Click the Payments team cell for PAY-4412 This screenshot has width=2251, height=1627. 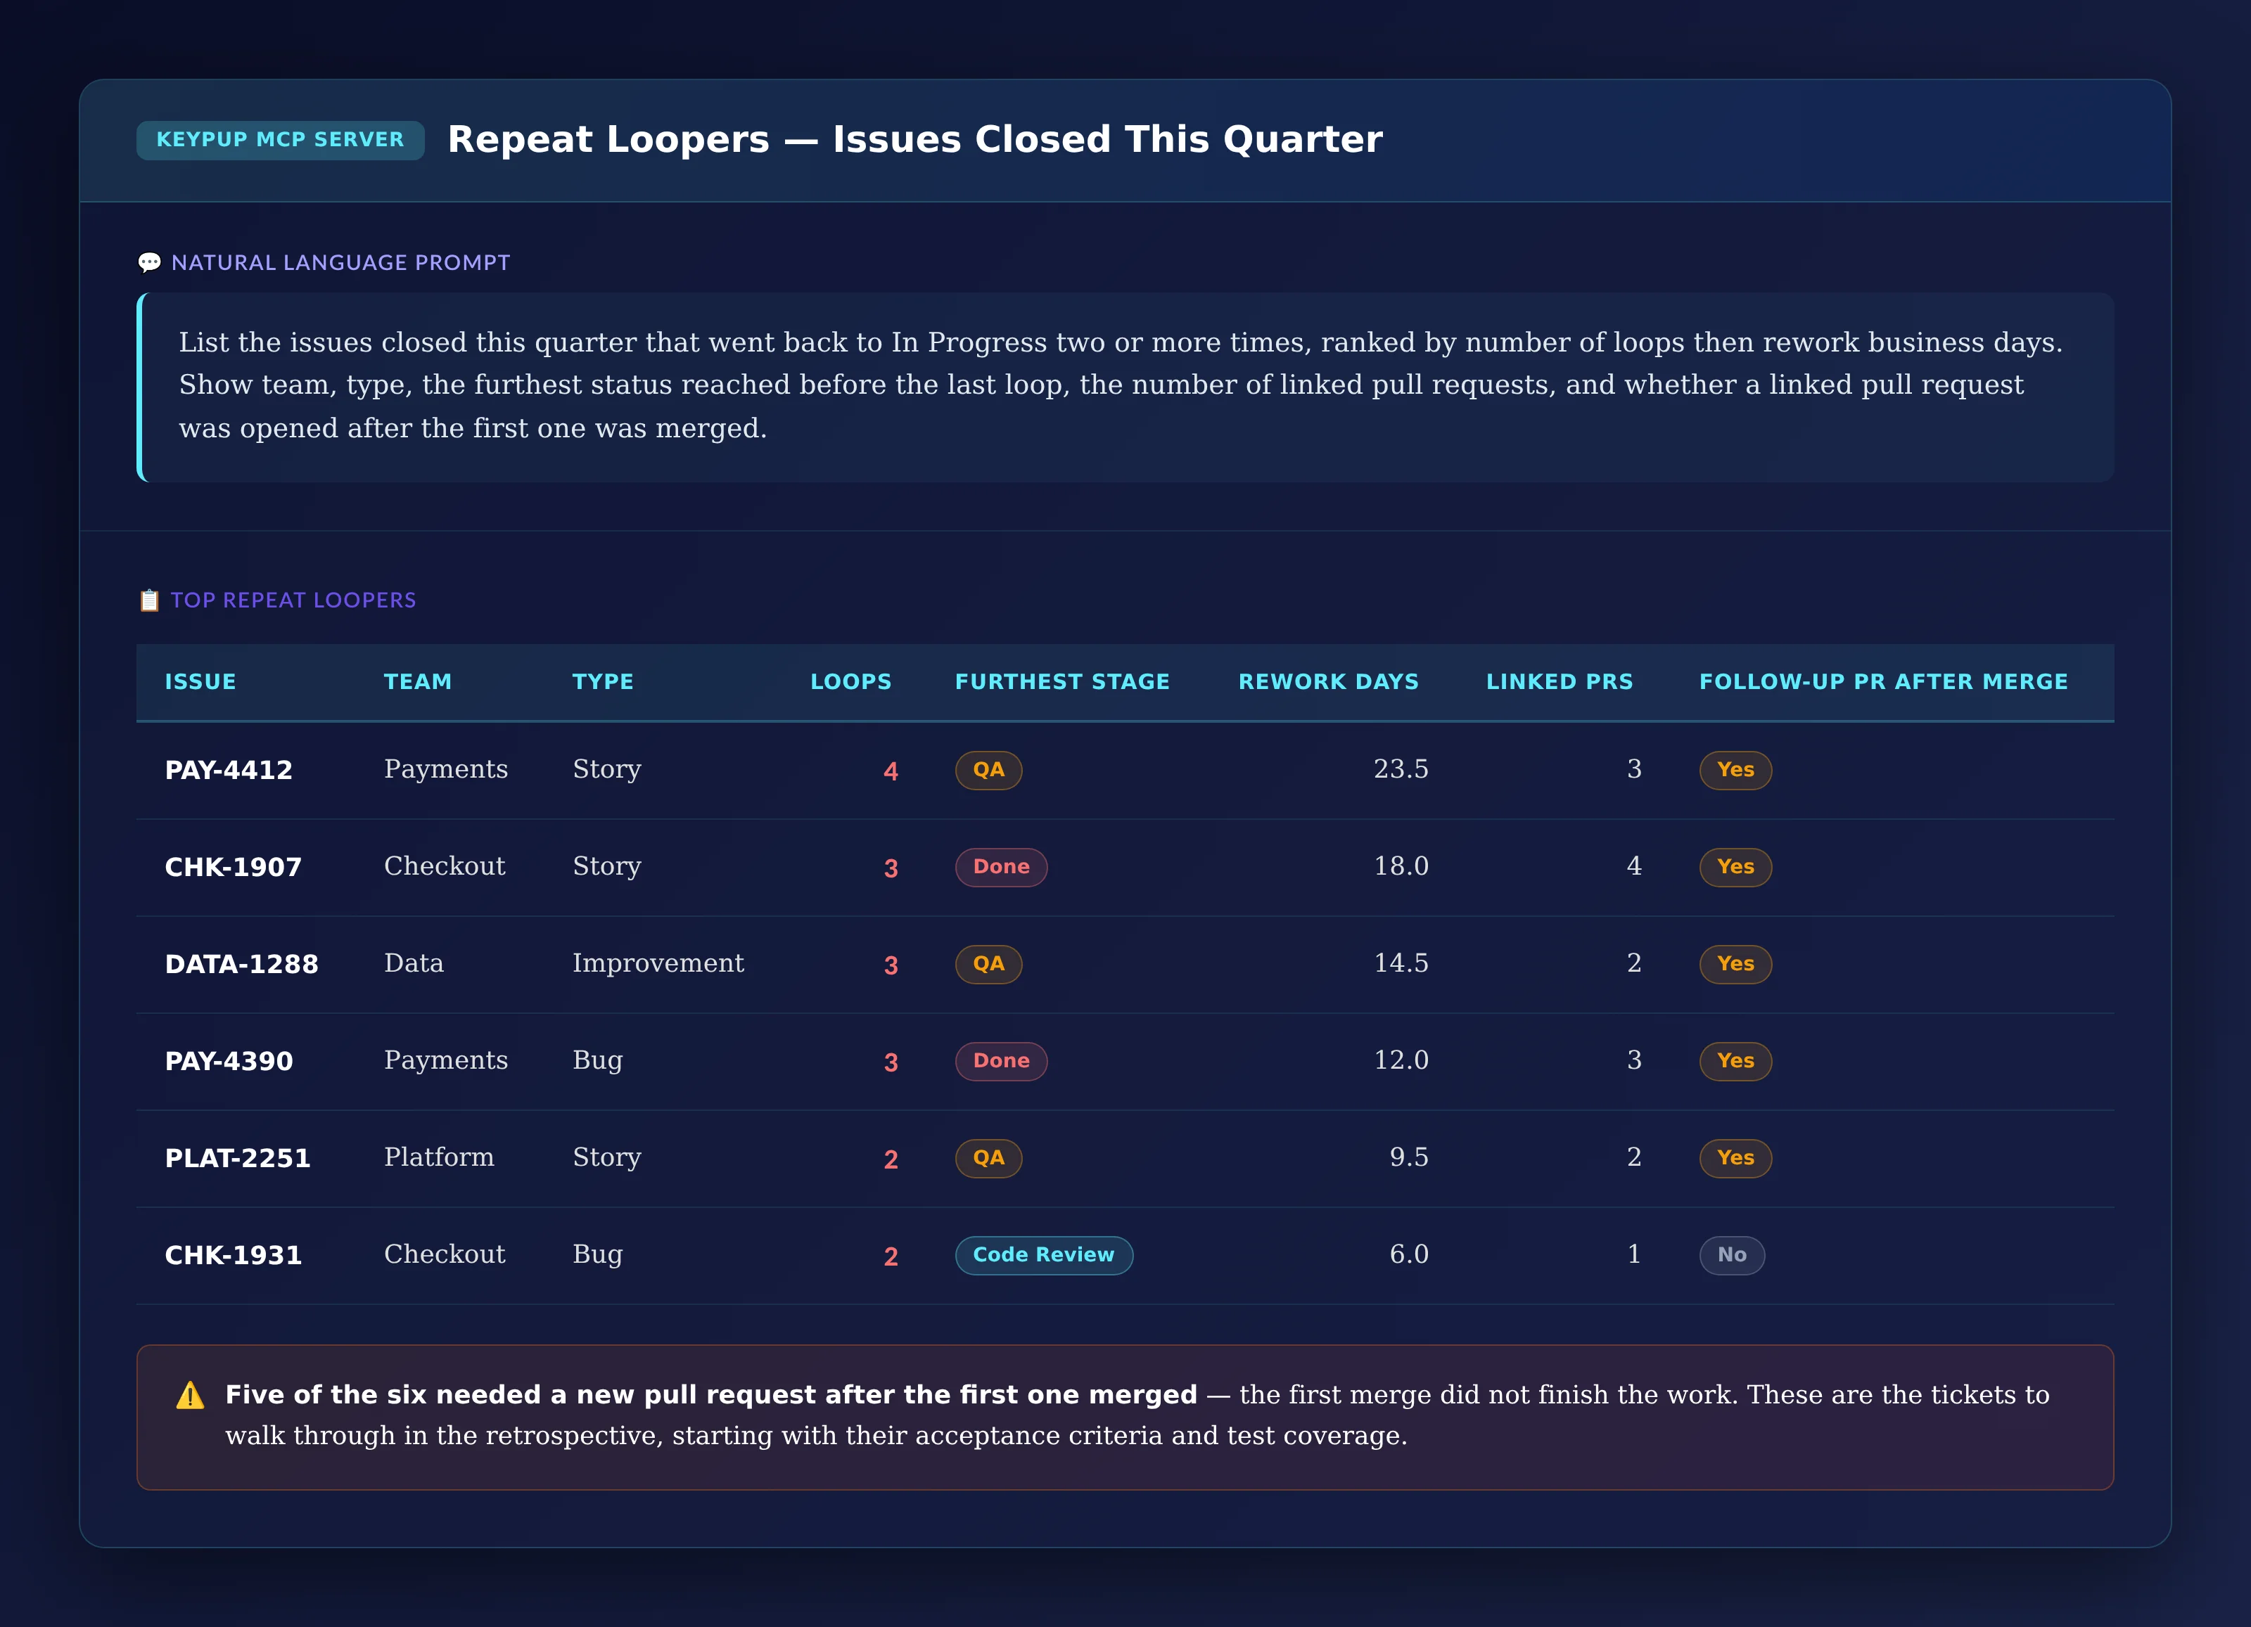tap(446, 770)
